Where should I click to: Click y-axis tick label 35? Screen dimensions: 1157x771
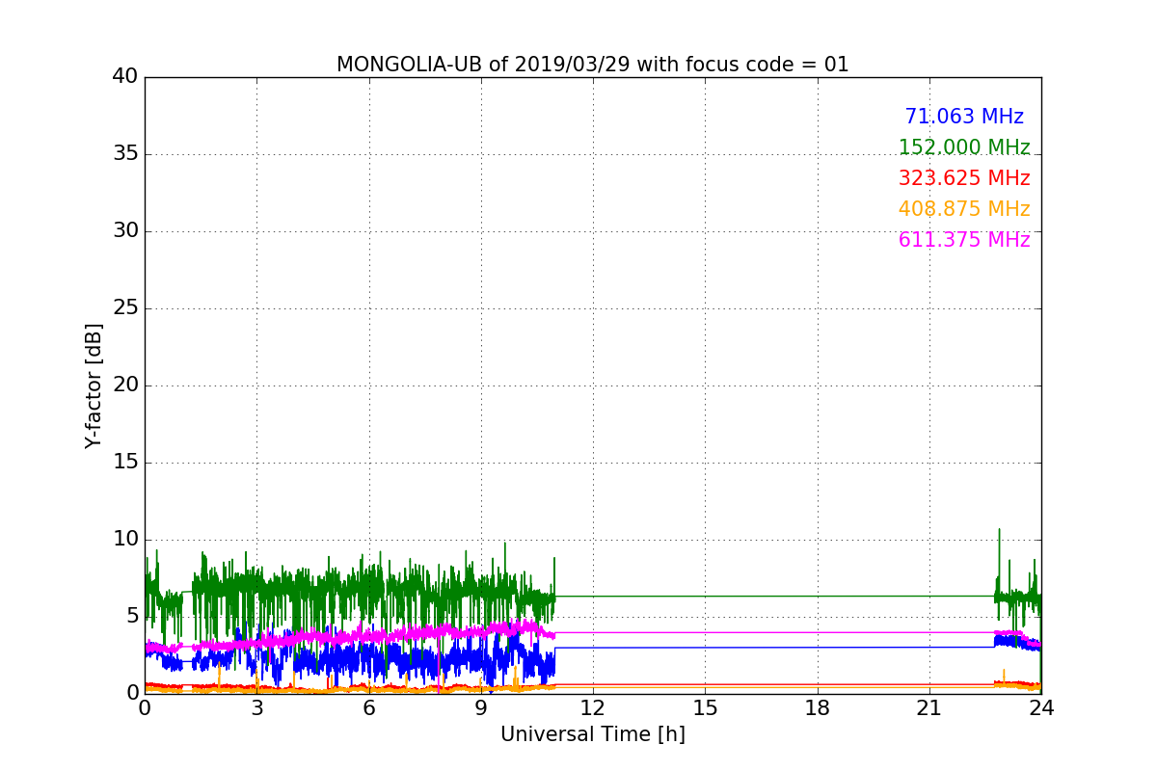coord(125,153)
